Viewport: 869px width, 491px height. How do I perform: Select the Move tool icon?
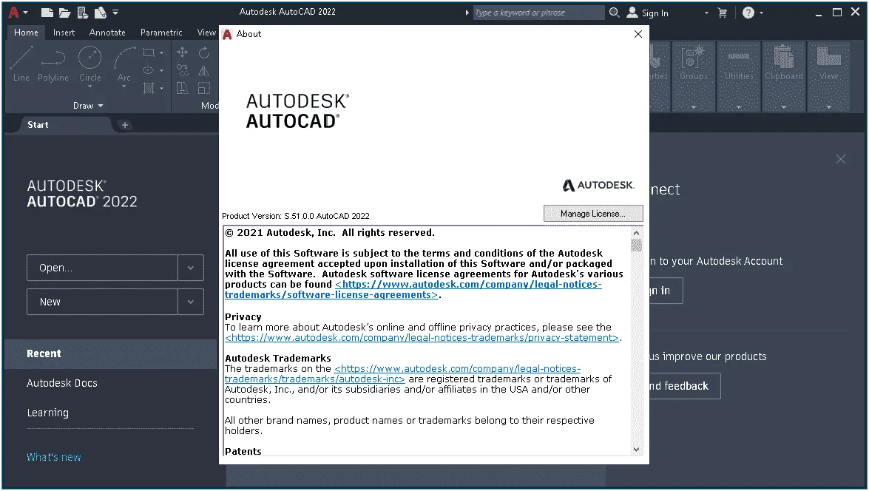point(182,53)
